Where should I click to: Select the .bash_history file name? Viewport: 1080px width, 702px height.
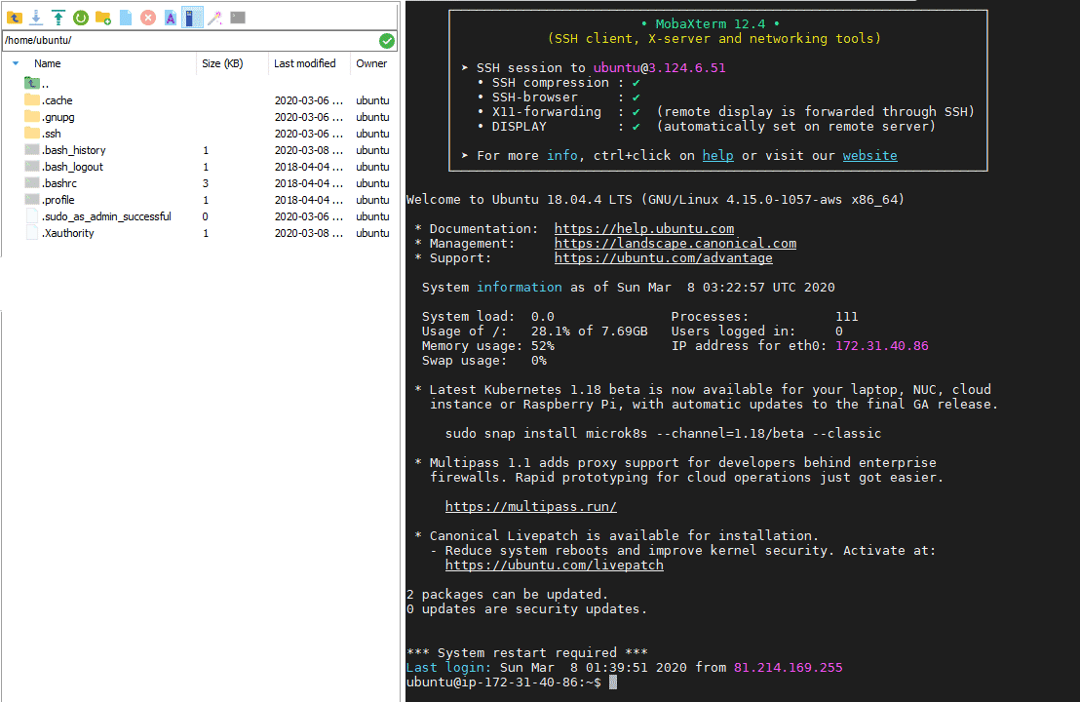(74, 150)
